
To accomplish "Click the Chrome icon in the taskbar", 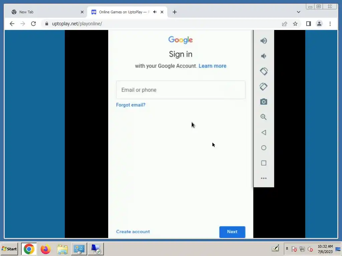I will pos(29,249).
